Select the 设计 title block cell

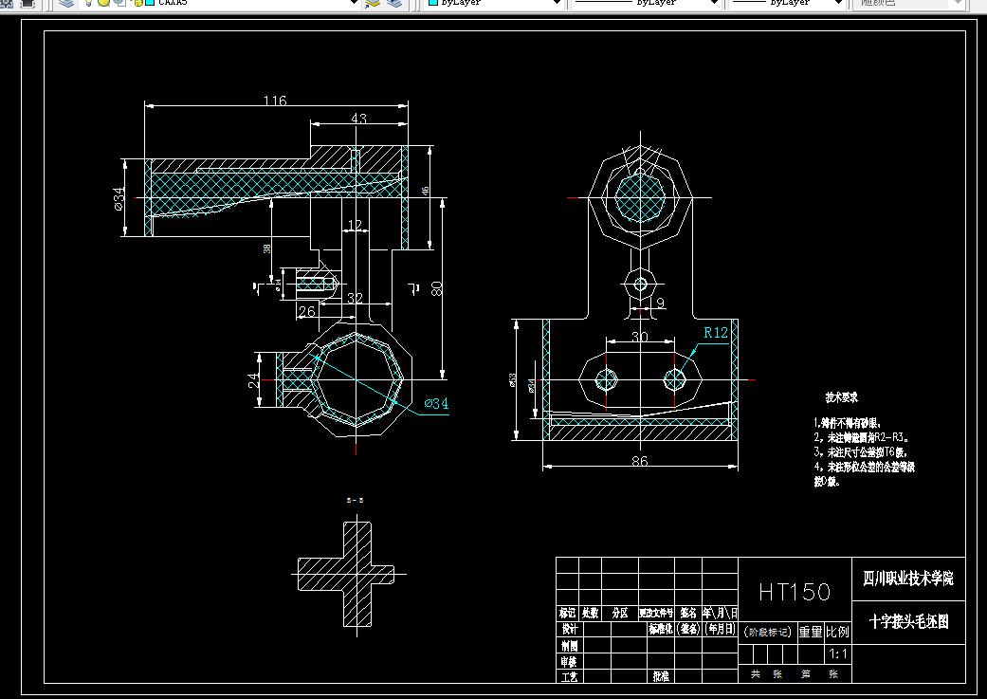click(x=570, y=629)
